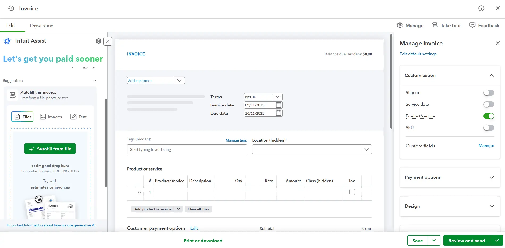Click the Take tour icon
The width and height of the screenshot is (505, 248).
(x=435, y=25)
